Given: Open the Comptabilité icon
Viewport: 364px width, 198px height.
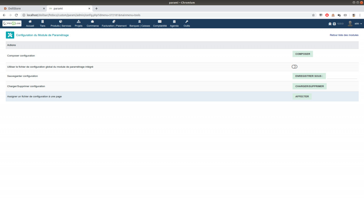Looking at the screenshot, I should click(x=160, y=22).
